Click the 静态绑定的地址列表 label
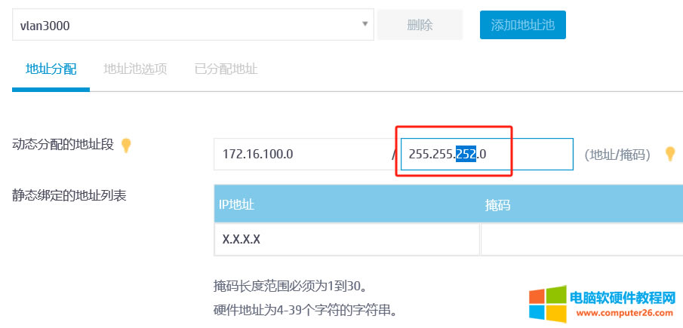 tap(69, 196)
